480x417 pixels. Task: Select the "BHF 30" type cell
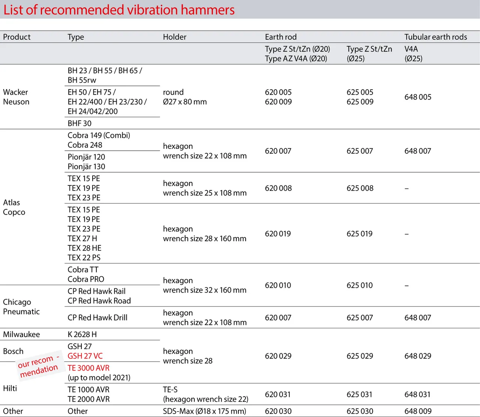click(79, 123)
